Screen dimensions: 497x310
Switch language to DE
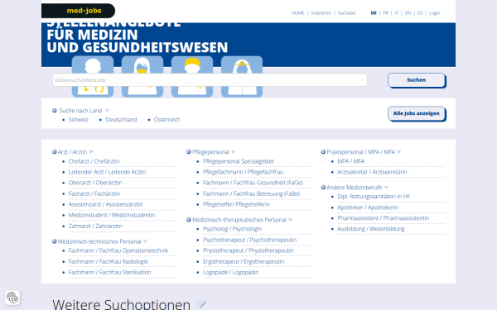[x=374, y=13]
